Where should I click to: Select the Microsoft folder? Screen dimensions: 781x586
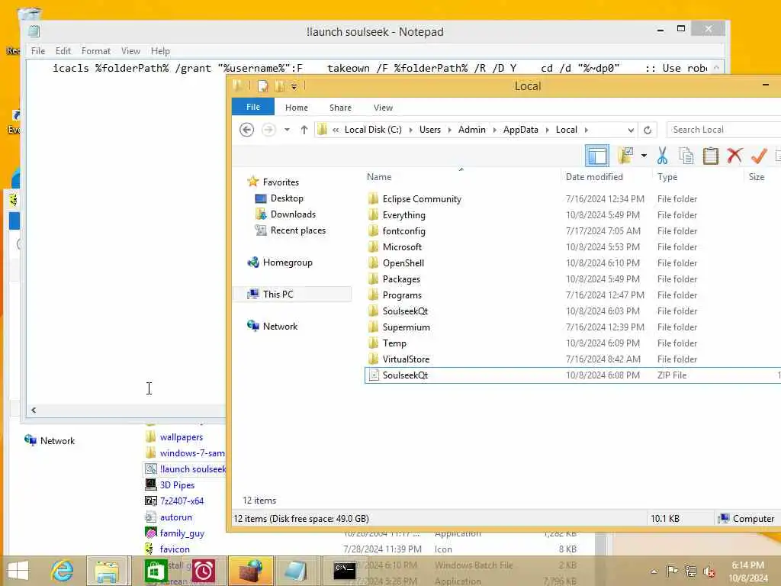tap(401, 246)
